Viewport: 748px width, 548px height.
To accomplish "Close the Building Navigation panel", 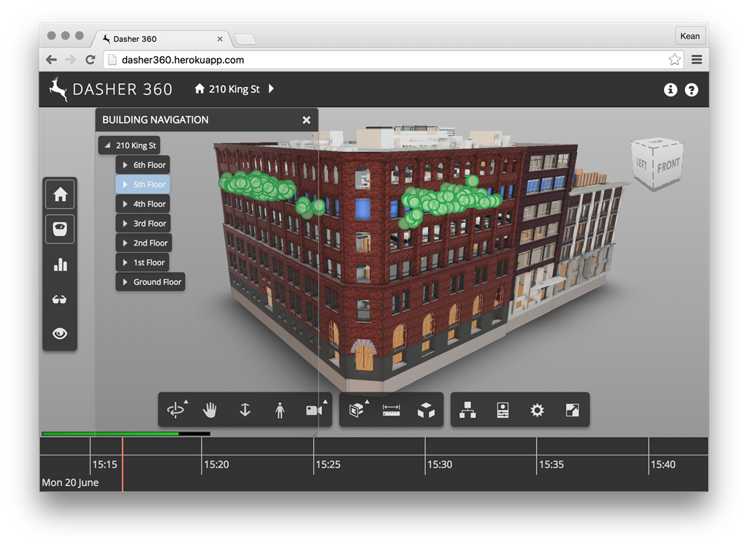I will tap(307, 120).
